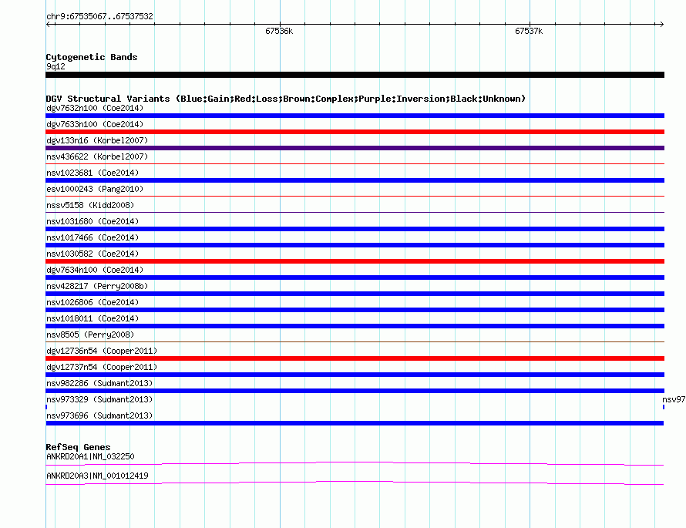Click variant label nsv982286 (Sudmant2013)
Screen dimensions: 686x528
pyautogui.click(x=99, y=383)
